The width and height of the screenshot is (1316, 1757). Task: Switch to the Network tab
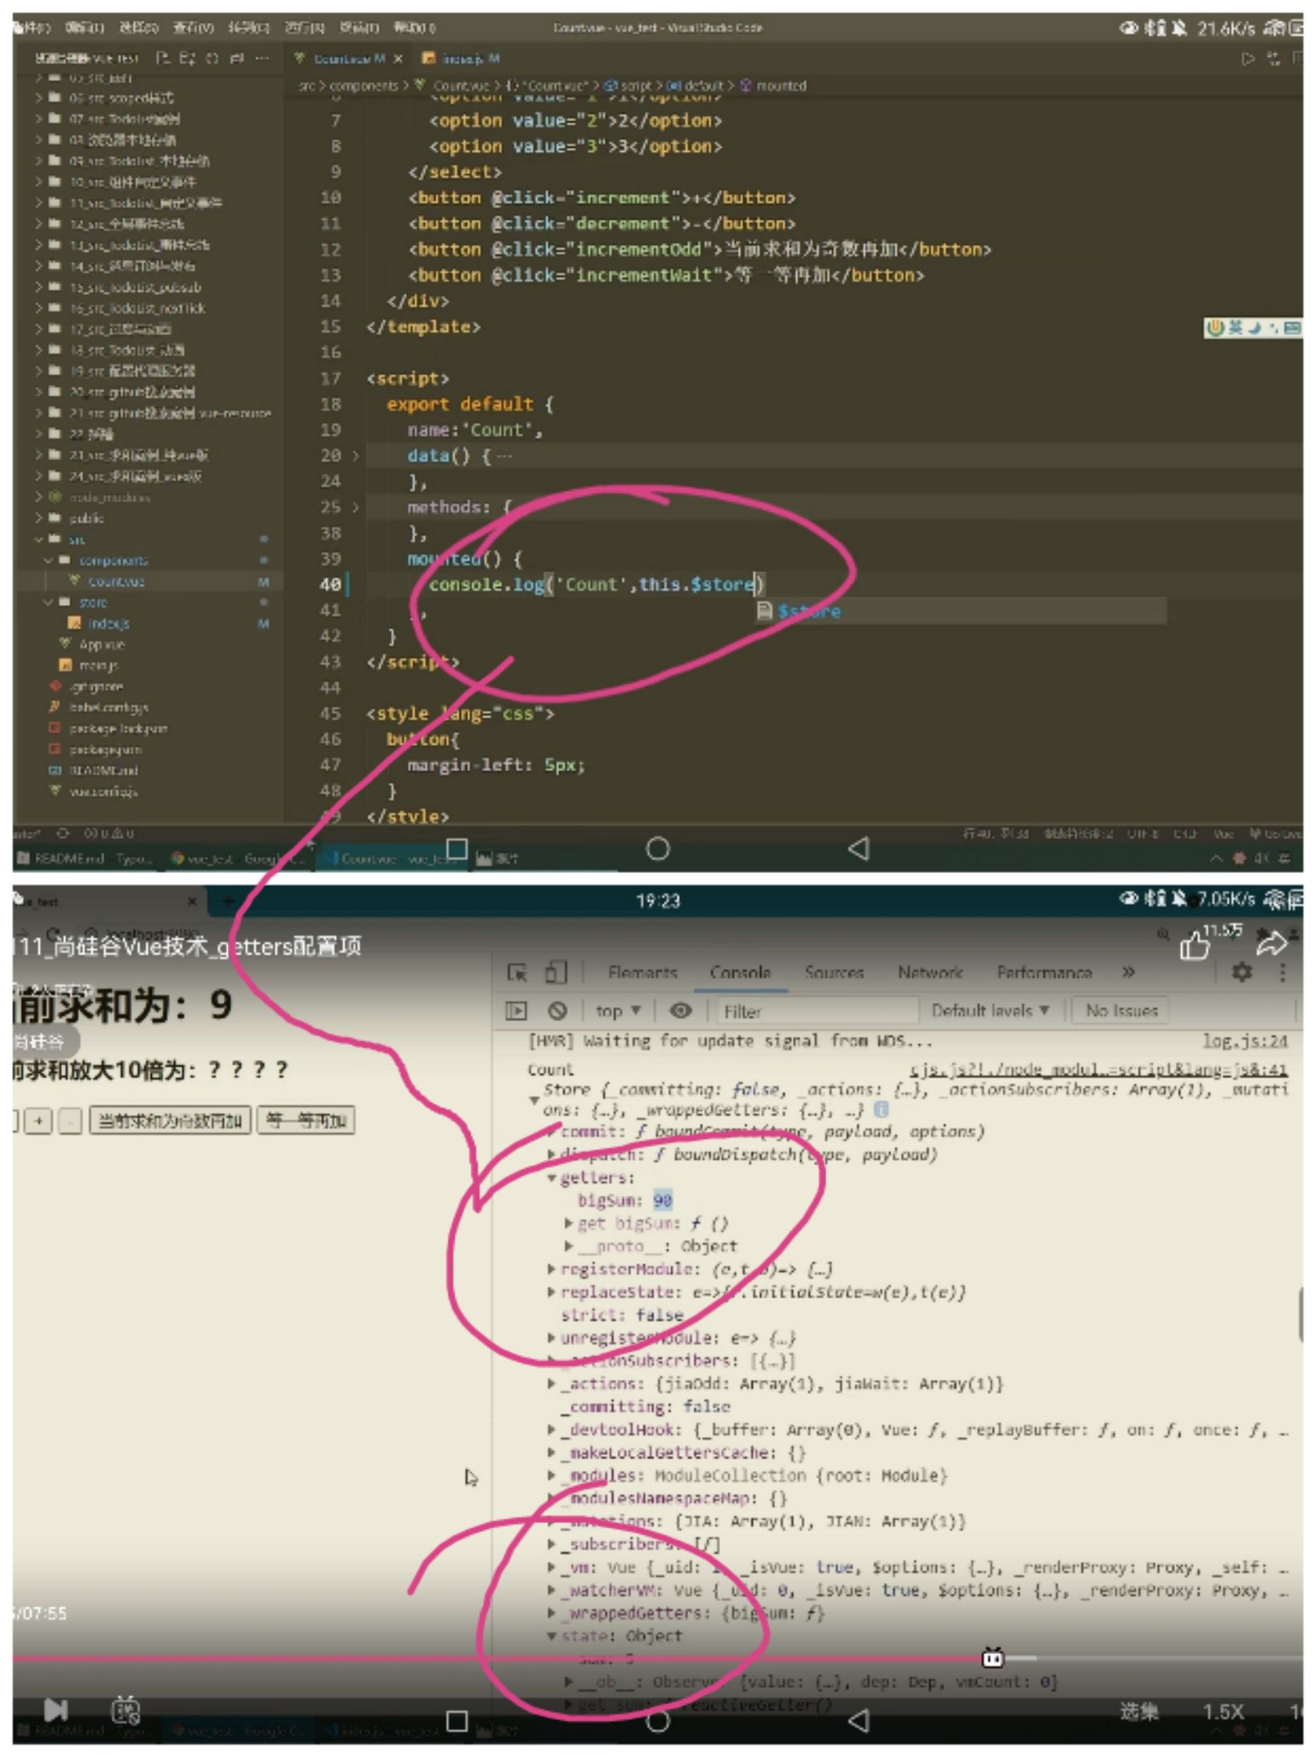[x=930, y=972]
